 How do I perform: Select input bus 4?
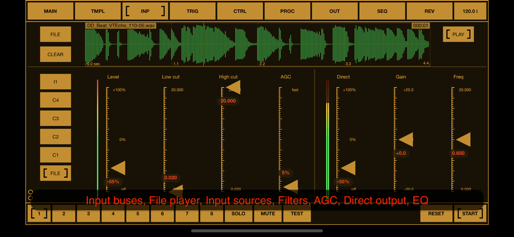click(x=113, y=214)
